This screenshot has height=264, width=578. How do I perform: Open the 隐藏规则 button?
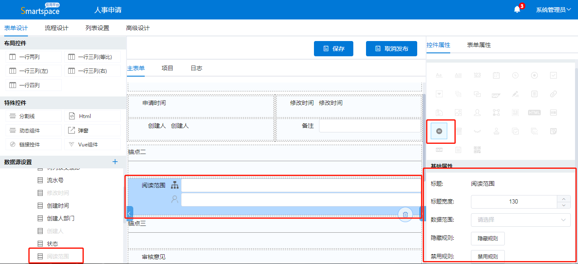(488, 238)
